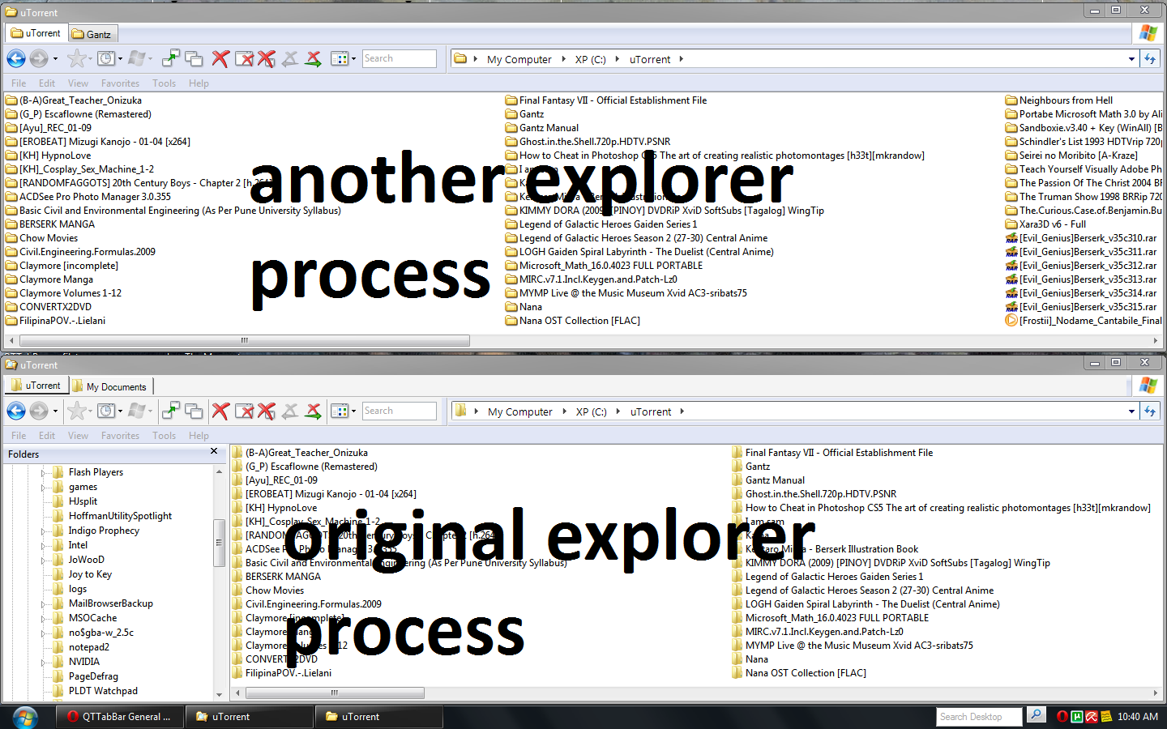Viewport: 1167px width, 729px height.
Task: Click Search box in Gantz-tab window toolbar
Action: tap(399, 58)
